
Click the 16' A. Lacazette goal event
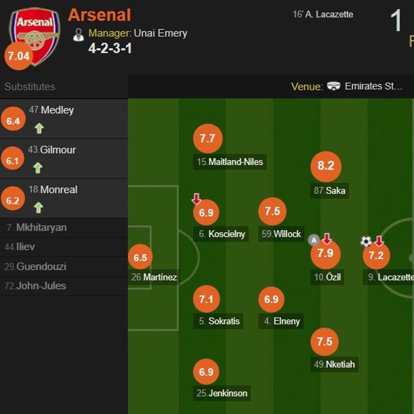[x=323, y=14]
